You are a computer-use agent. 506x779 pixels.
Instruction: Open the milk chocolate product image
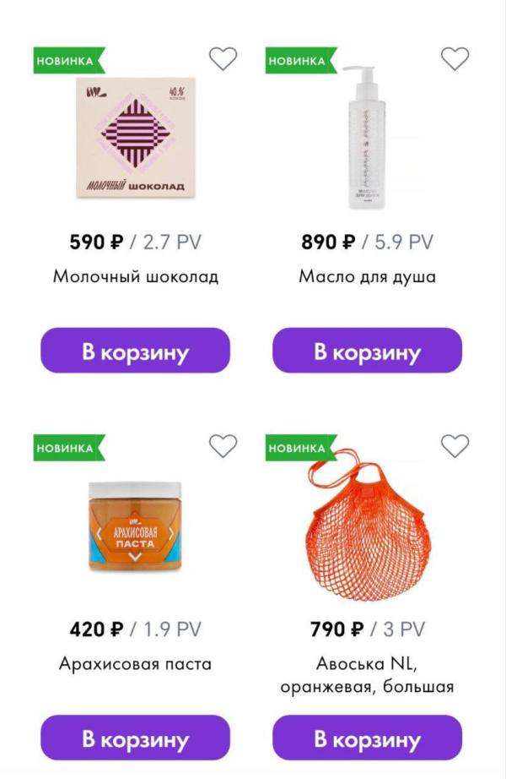(x=135, y=138)
